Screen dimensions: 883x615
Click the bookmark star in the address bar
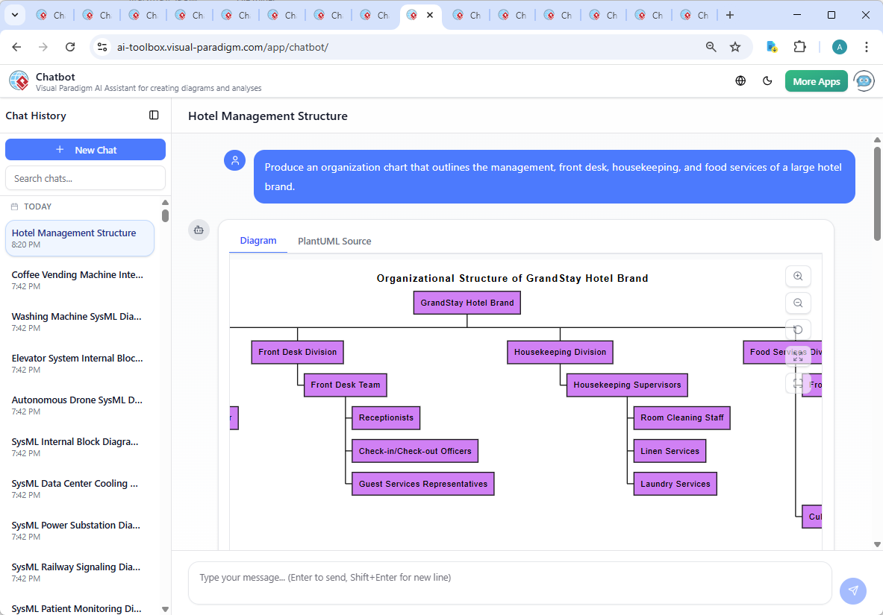pyautogui.click(x=735, y=46)
